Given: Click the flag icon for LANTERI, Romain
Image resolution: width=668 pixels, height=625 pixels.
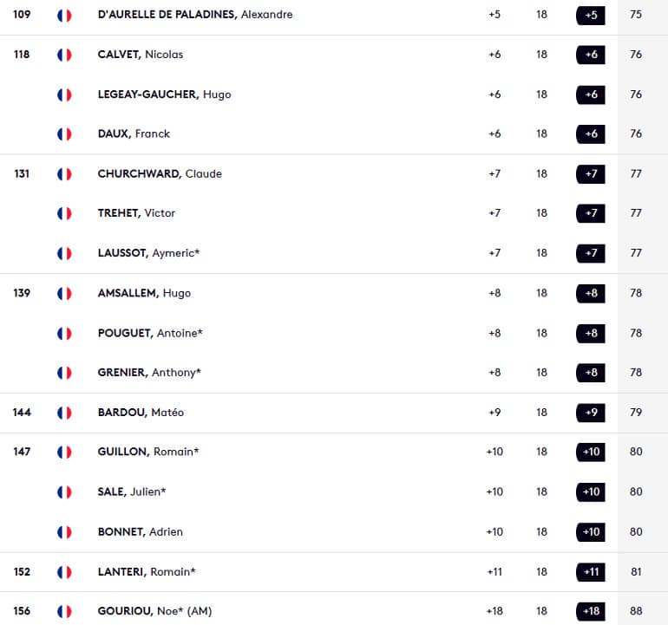Looking at the screenshot, I should tap(64, 572).
